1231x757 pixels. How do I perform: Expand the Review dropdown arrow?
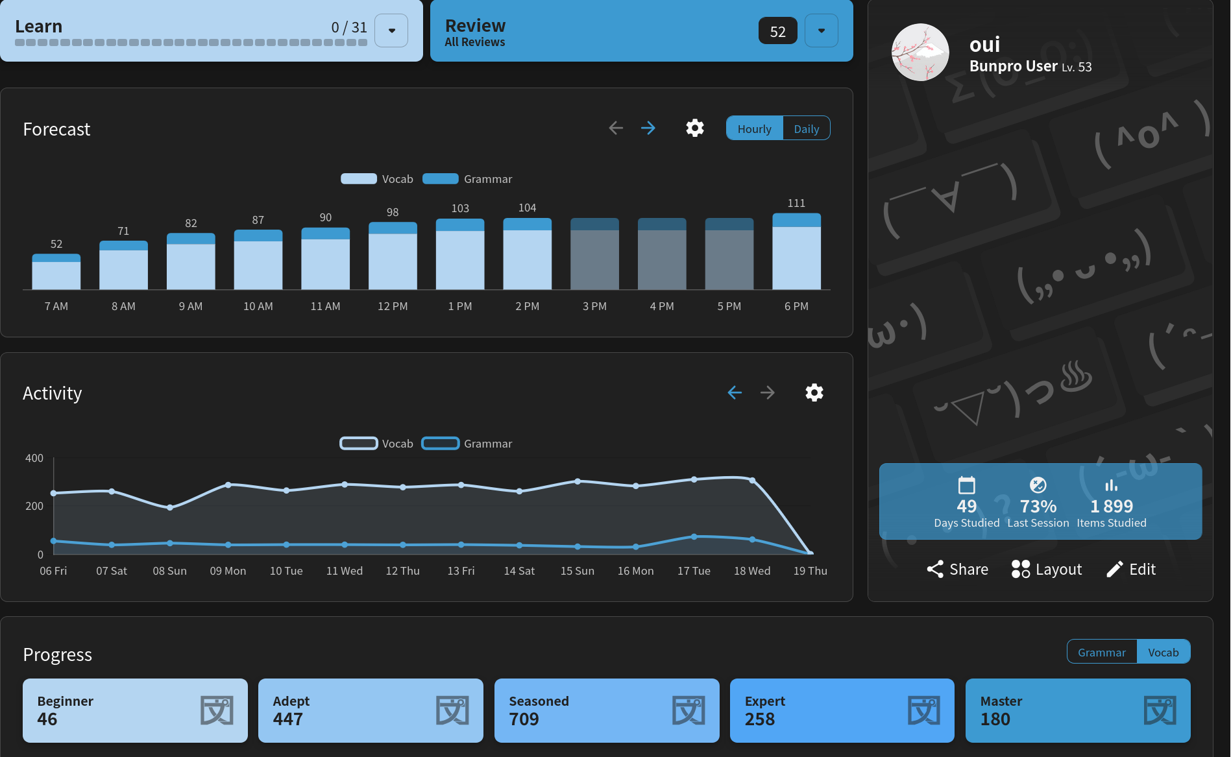(821, 30)
